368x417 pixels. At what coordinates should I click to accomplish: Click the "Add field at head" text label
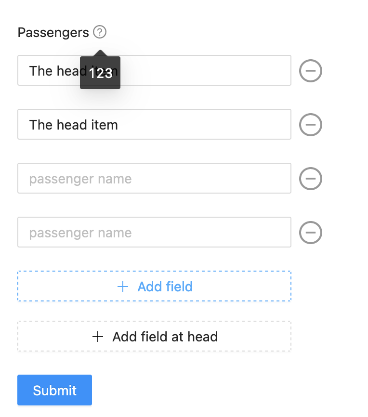point(165,337)
